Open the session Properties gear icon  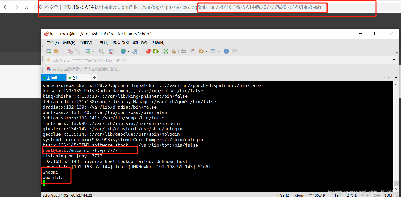(x=88, y=51)
